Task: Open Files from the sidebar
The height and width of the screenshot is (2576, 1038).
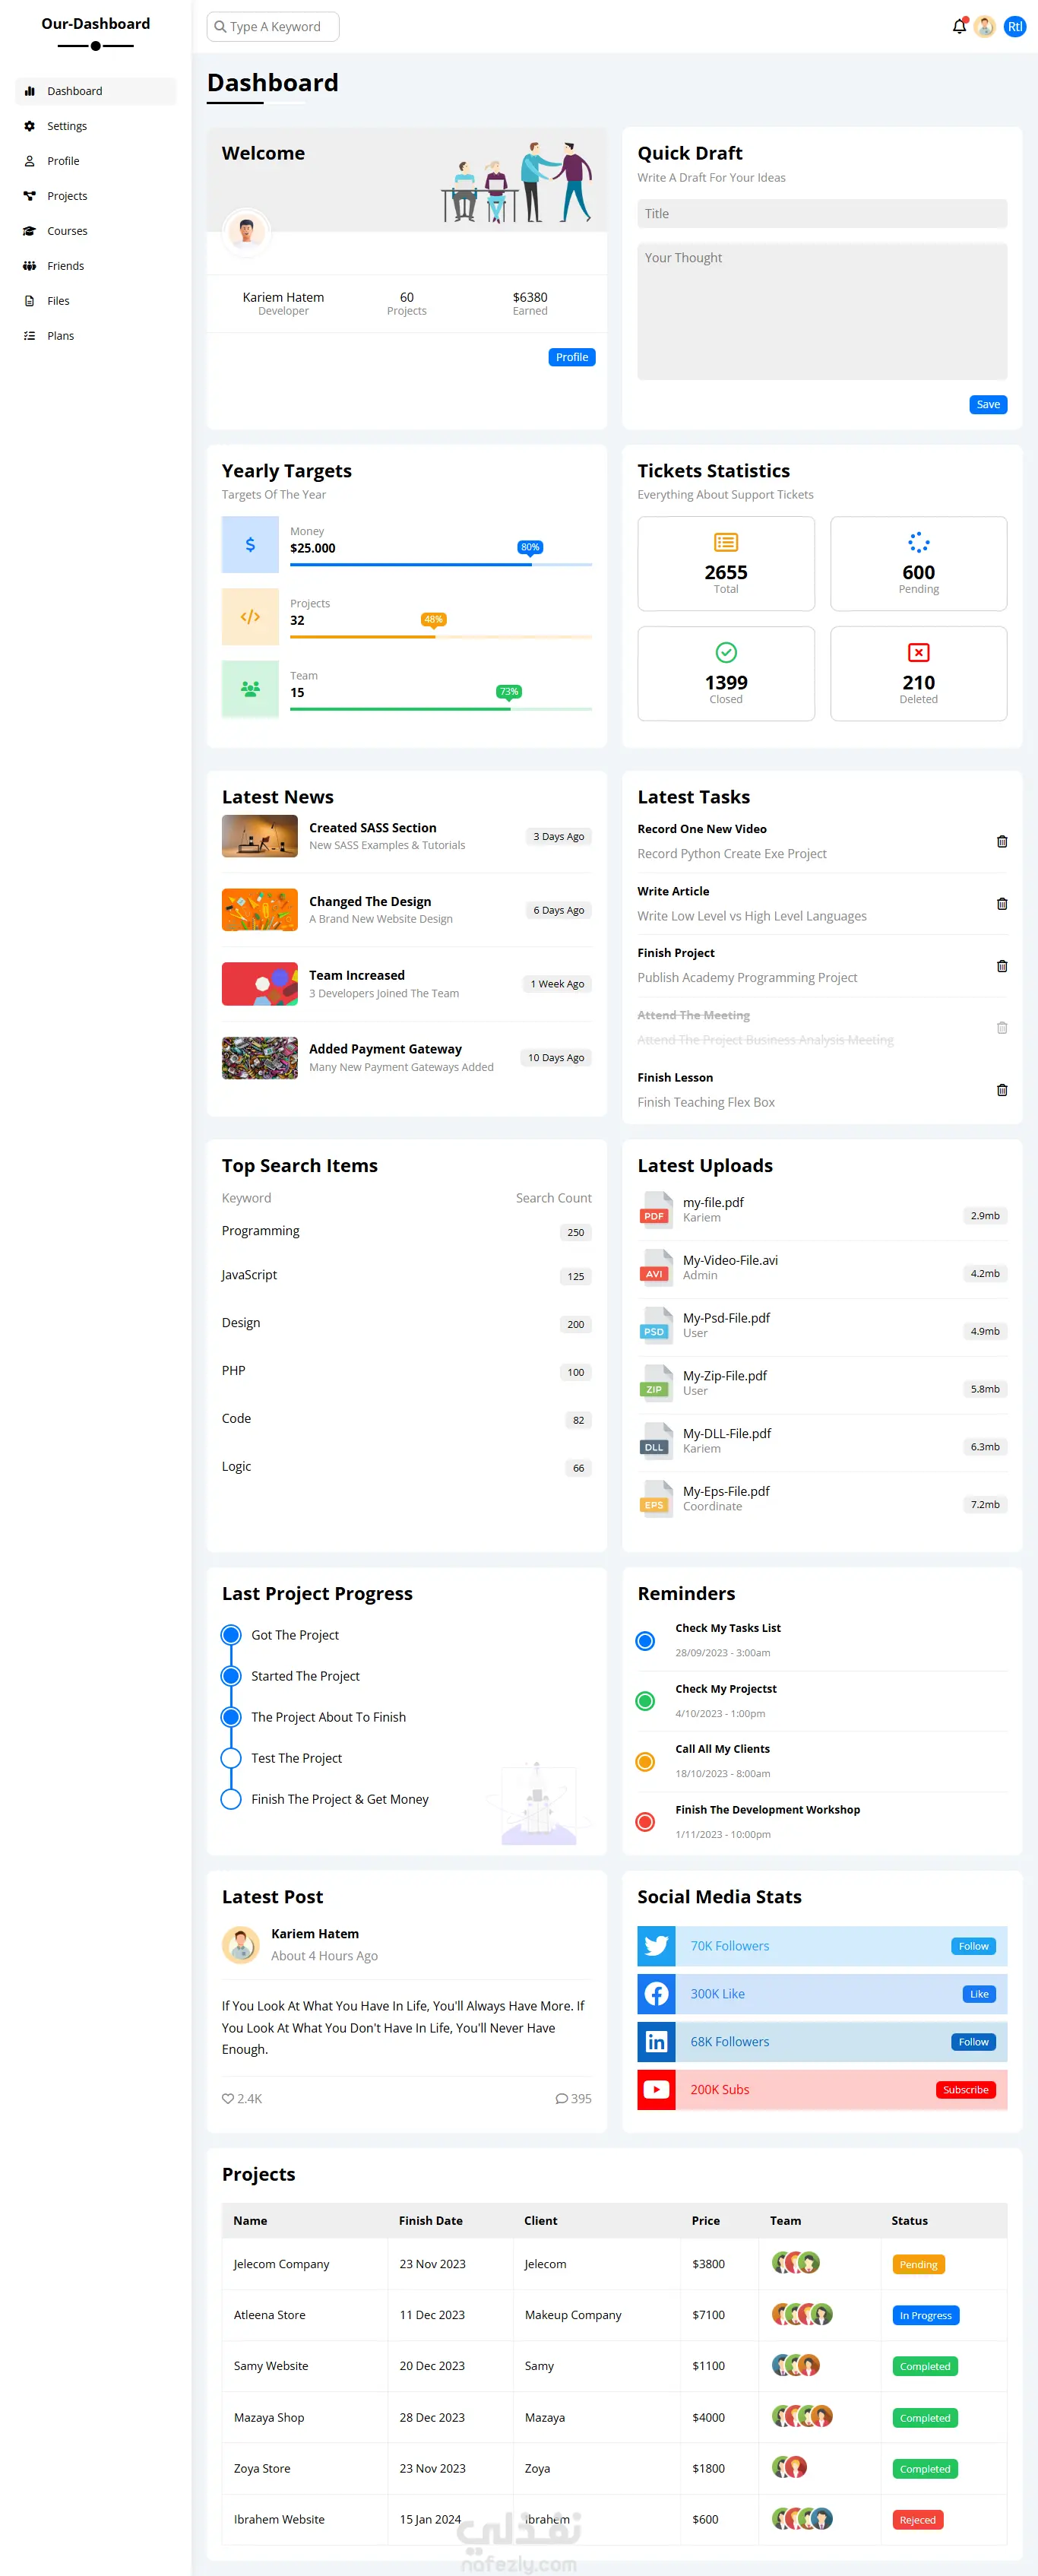Action: (96, 301)
